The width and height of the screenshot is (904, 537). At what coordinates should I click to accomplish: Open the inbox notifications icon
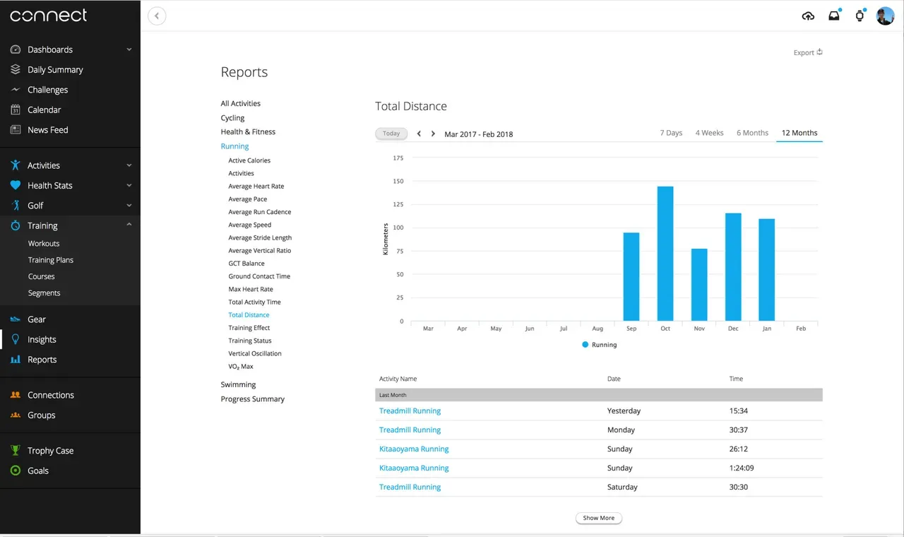point(834,16)
